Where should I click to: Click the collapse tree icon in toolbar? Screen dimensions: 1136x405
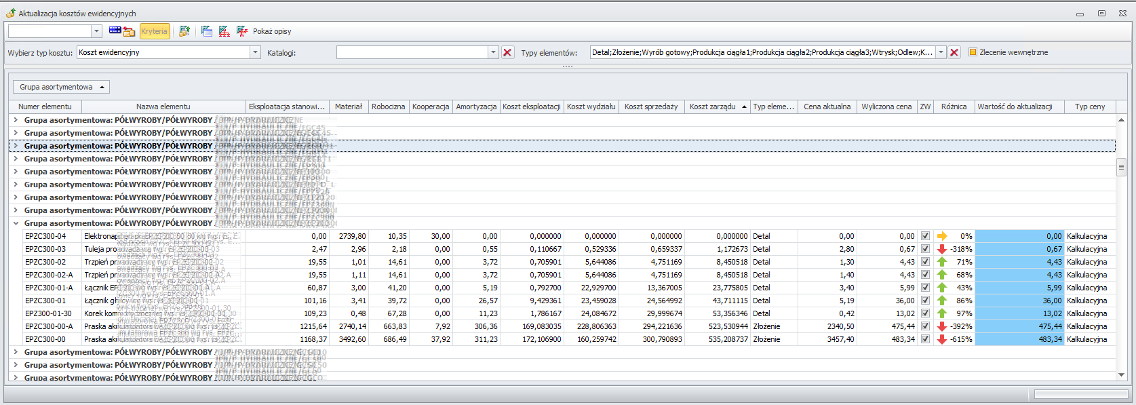click(x=224, y=31)
